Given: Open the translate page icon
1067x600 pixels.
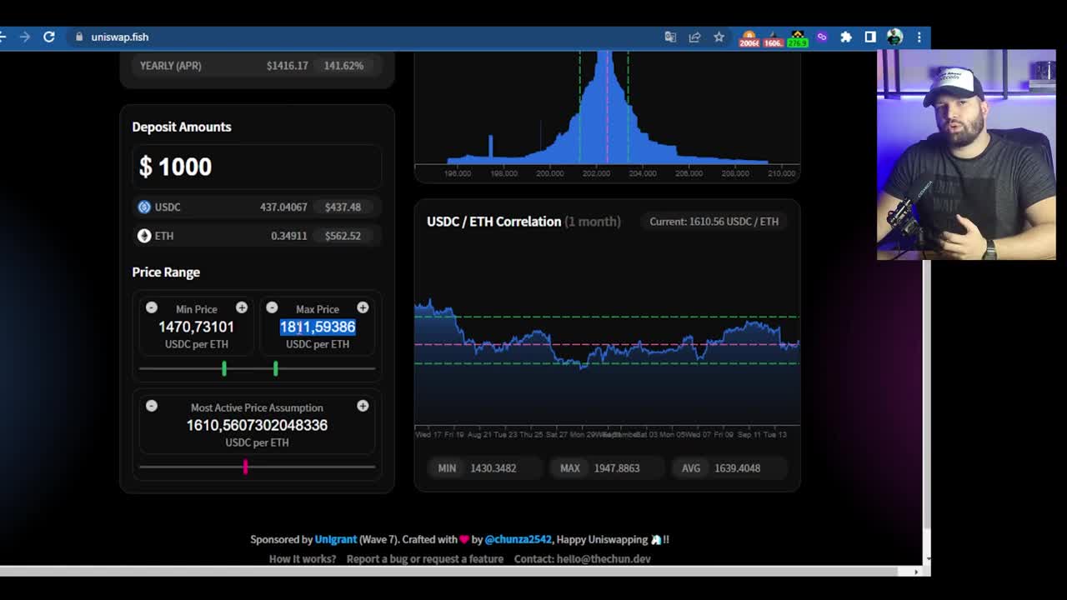Looking at the screenshot, I should tap(670, 37).
